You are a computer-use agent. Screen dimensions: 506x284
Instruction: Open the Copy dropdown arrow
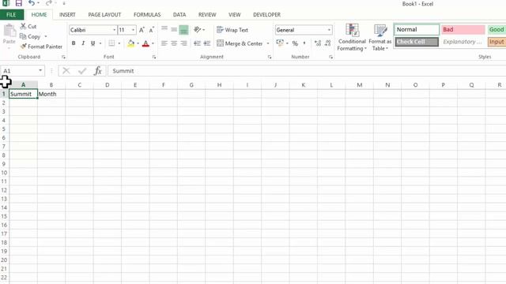tap(46, 36)
